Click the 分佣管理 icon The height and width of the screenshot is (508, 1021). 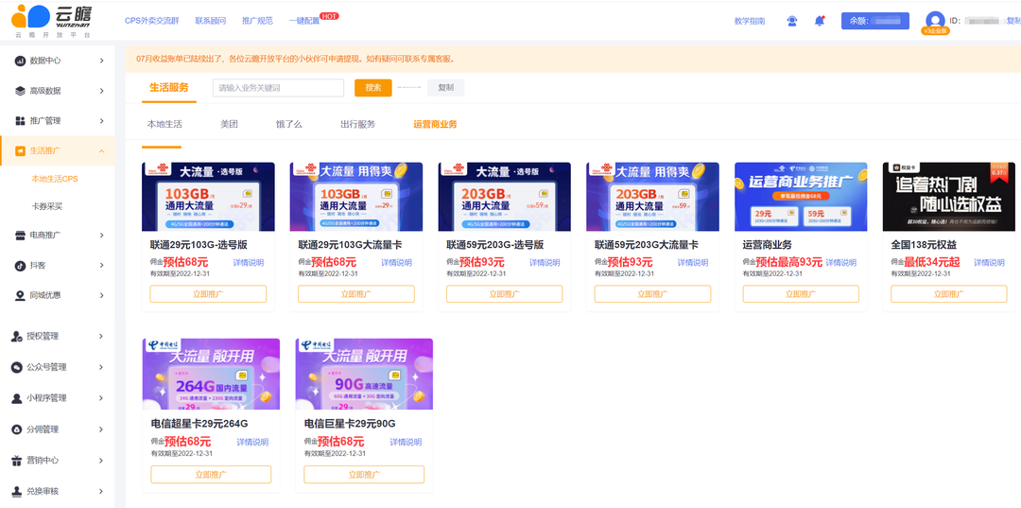click(18, 429)
